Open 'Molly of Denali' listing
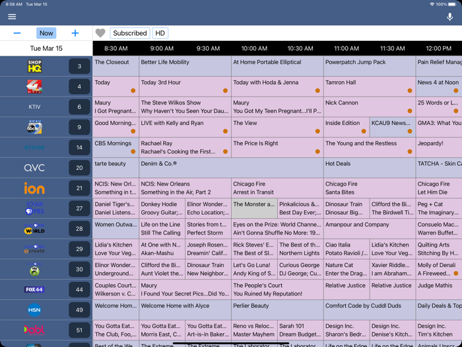The width and height of the screenshot is (462, 347). click(x=439, y=269)
